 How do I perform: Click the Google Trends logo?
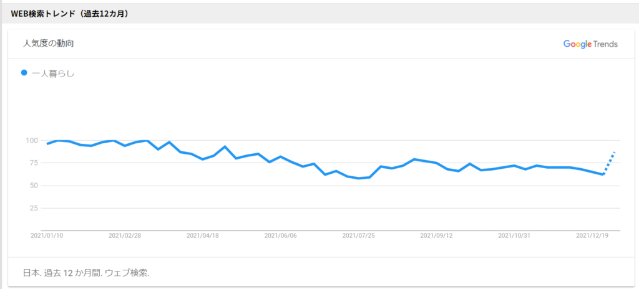point(590,44)
